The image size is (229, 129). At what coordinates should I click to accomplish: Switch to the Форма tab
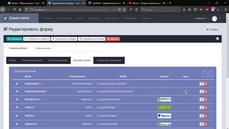pos(12,60)
